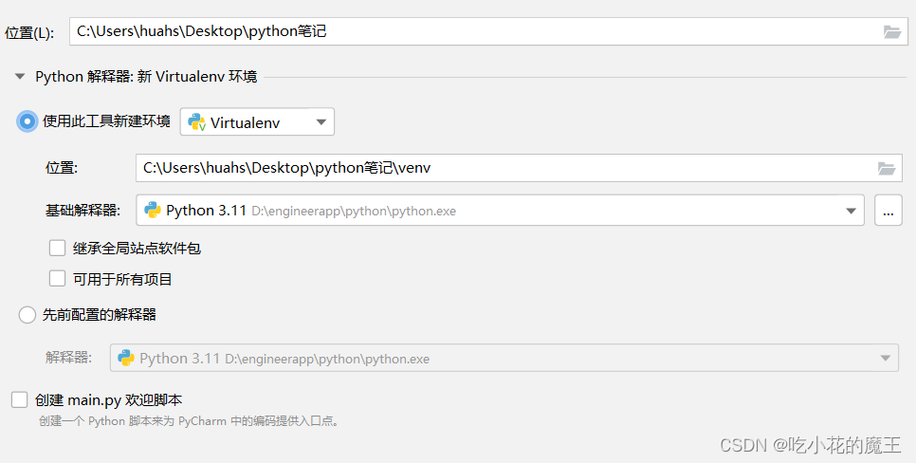
Task: Enable inherit global site-packages checkbox
Action: [57, 248]
